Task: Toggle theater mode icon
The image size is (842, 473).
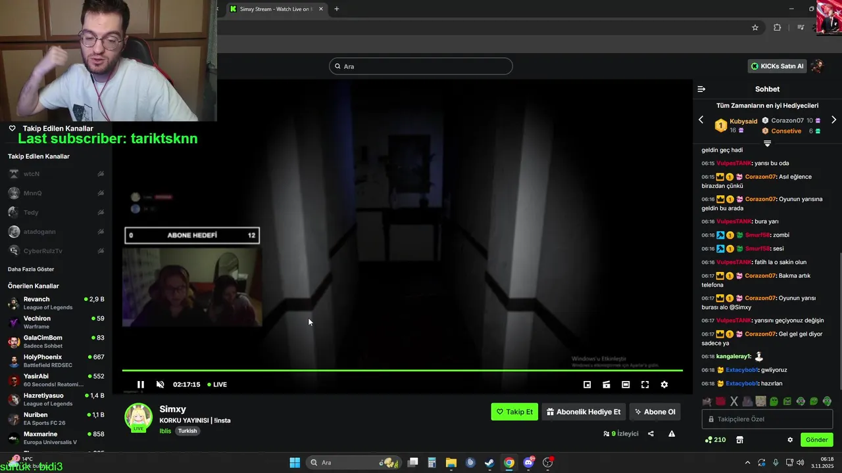Action: (x=626, y=384)
